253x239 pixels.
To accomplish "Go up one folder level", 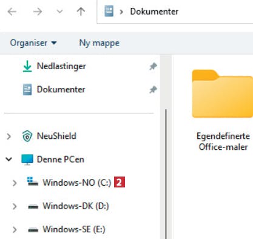I will [81, 12].
